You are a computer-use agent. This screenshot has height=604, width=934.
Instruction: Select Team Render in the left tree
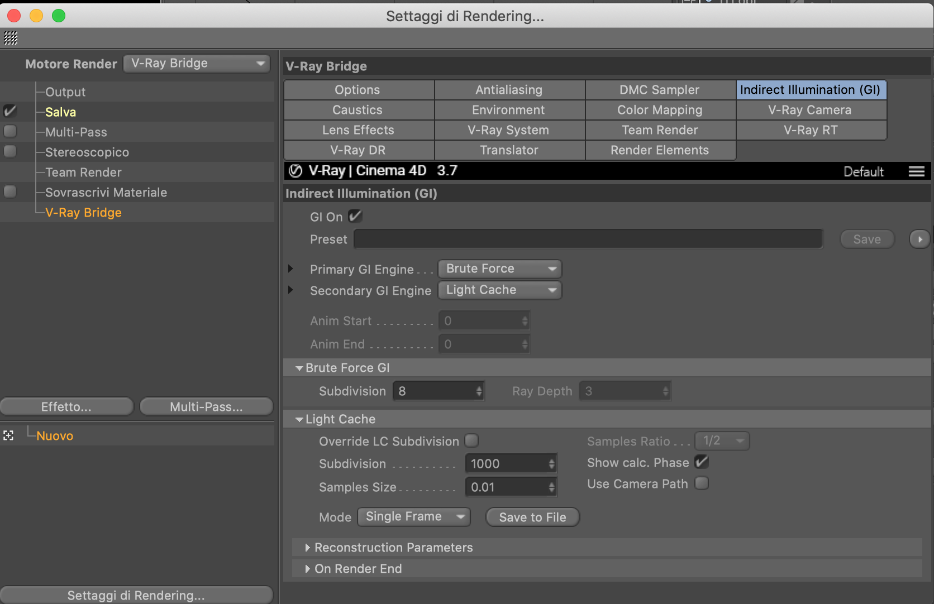[x=83, y=172]
